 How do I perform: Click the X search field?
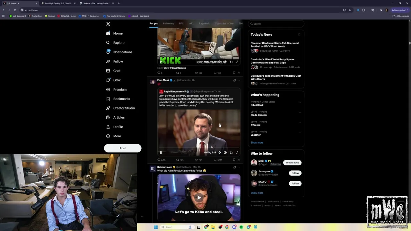pos(276,24)
